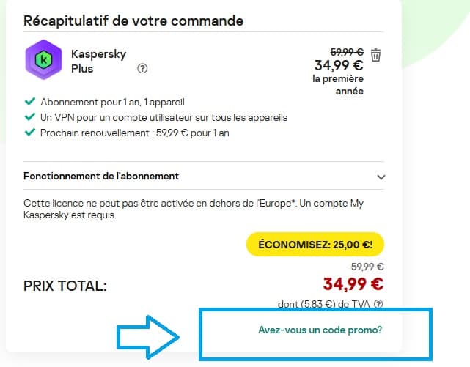Click the Kaspersky Plus hexagon logo
The image size is (470, 367).
coord(43,59)
